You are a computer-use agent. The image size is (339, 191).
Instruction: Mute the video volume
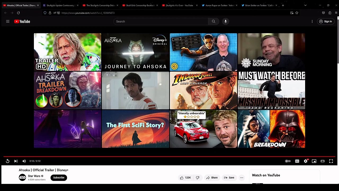(x=24, y=161)
